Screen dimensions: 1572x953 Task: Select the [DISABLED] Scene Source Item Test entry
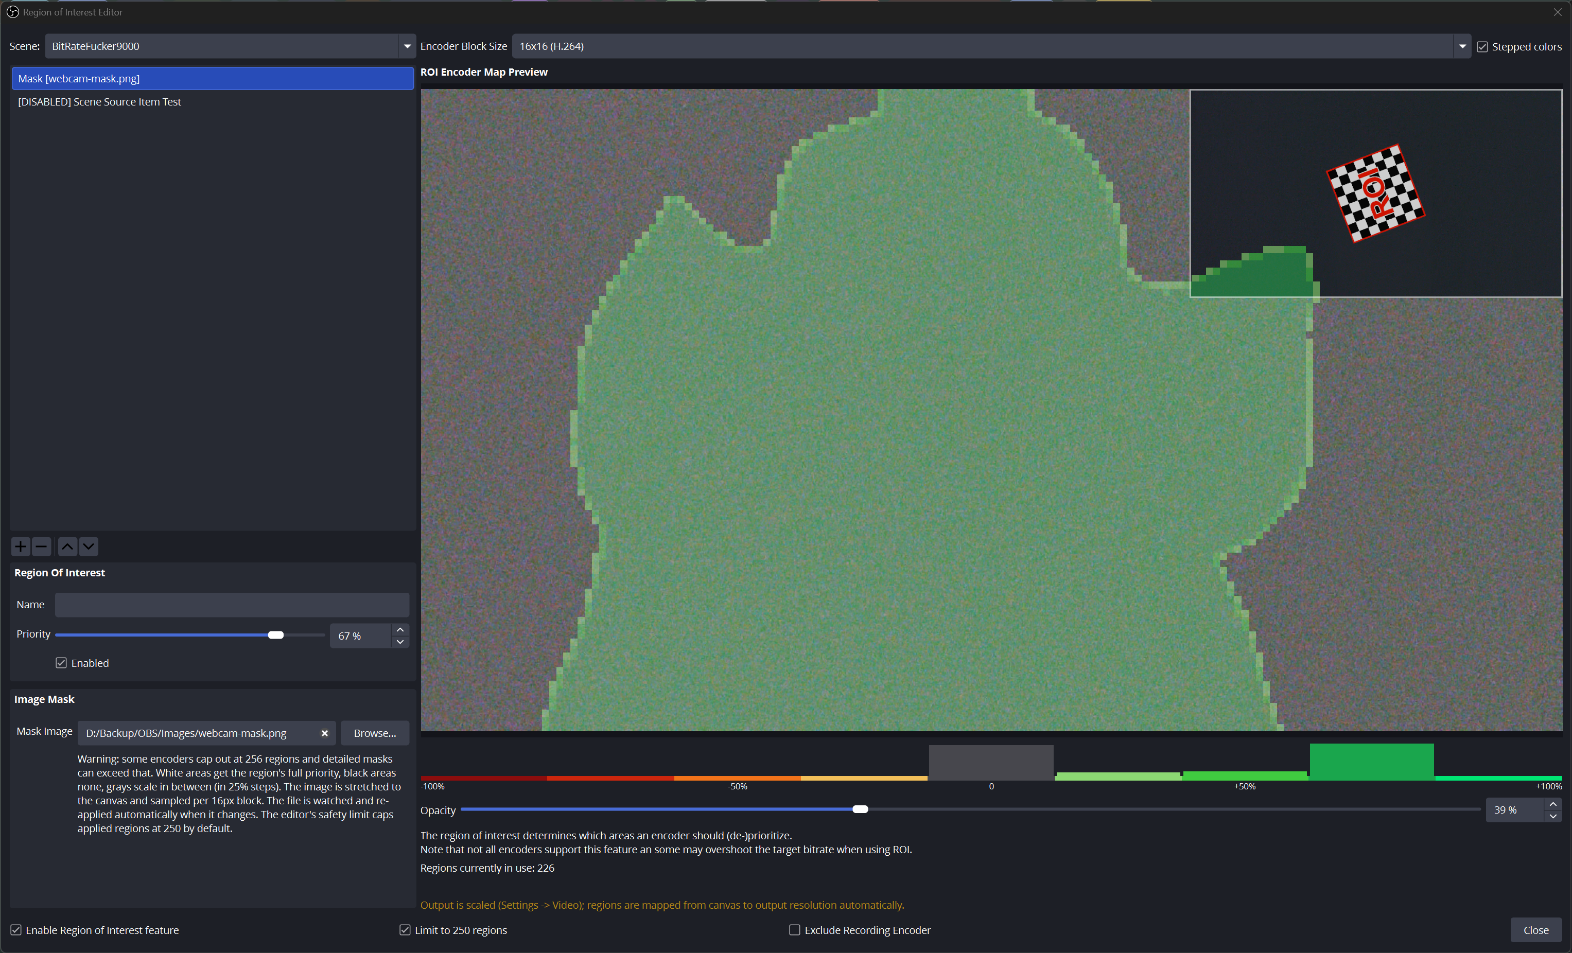click(x=213, y=102)
